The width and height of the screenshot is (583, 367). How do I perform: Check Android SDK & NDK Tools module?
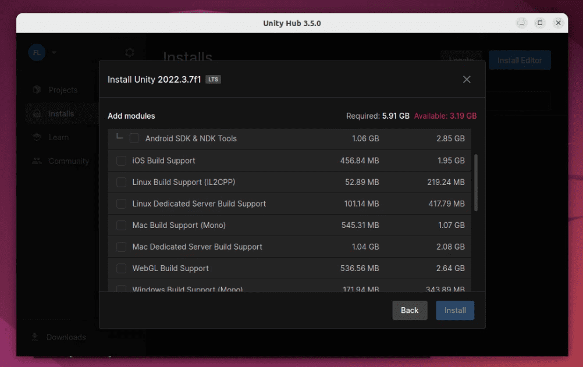point(134,138)
